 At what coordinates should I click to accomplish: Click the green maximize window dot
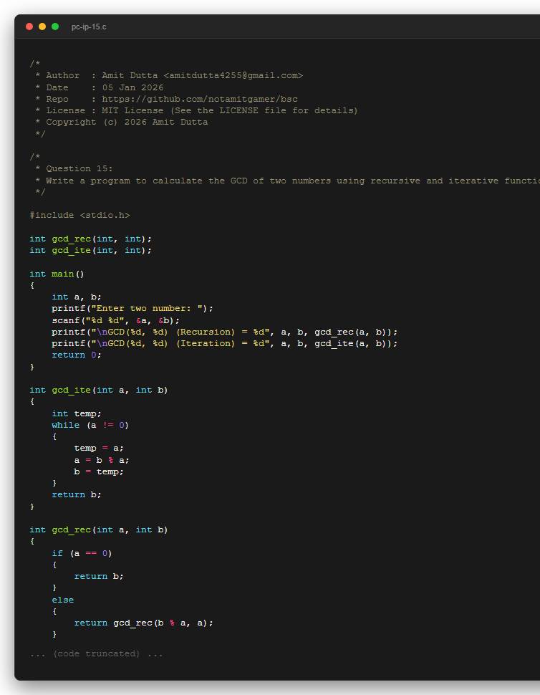point(55,27)
